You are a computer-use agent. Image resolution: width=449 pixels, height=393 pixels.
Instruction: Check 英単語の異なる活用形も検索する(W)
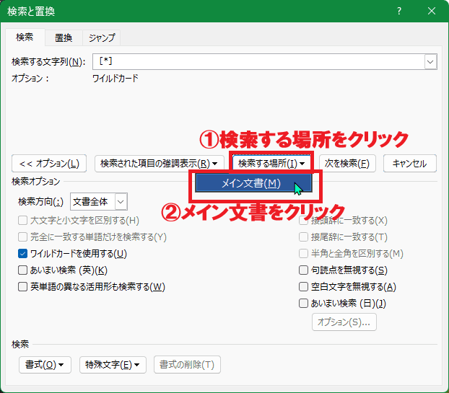point(22,287)
